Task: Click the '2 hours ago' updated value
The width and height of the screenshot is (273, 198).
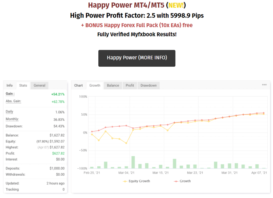Action: 55,183
